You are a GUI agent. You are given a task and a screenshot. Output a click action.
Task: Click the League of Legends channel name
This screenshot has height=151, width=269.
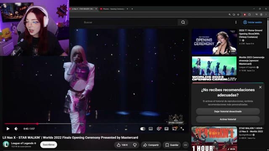pyautogui.click(x=22, y=143)
